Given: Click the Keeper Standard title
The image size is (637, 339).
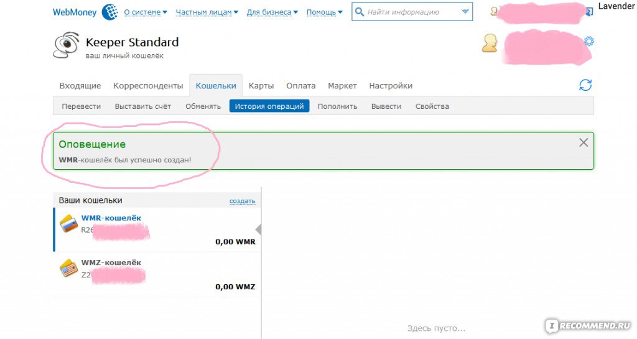Looking at the screenshot, I should tap(132, 42).
